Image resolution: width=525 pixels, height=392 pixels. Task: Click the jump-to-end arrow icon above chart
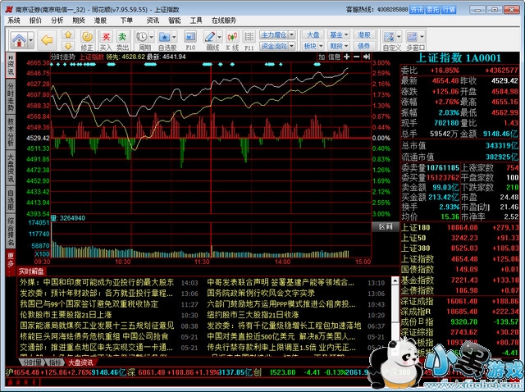[367, 57]
